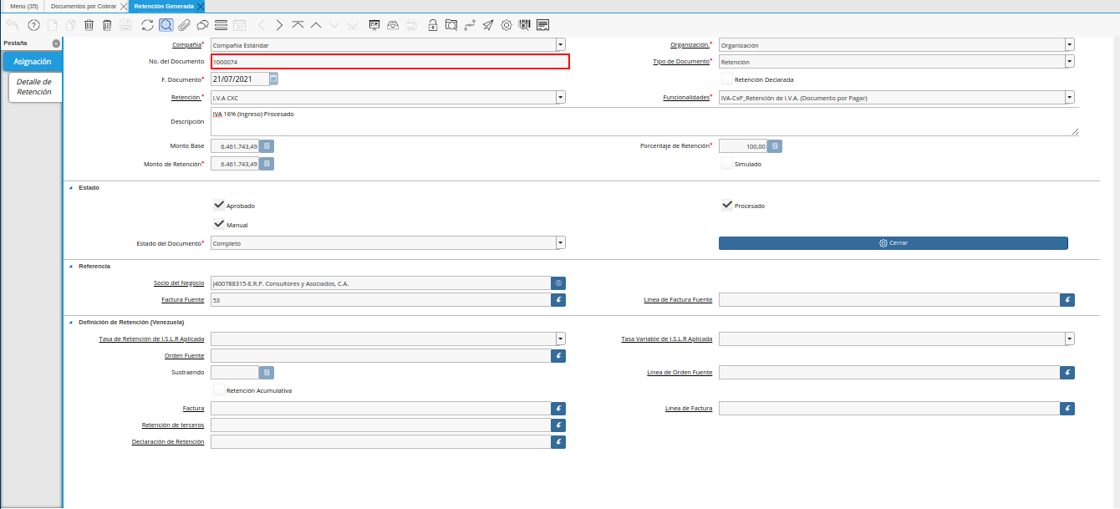
Task: Open Tasa de Retención de I.S.L.R Aplicada dropdown
Action: [x=561, y=338]
